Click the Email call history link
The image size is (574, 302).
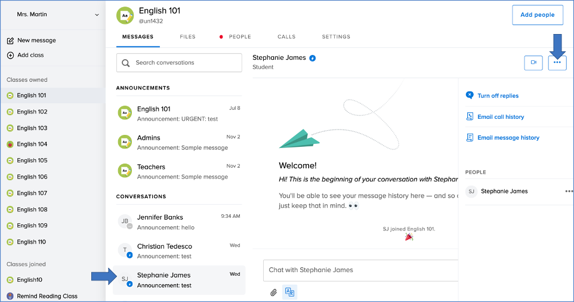coord(500,117)
